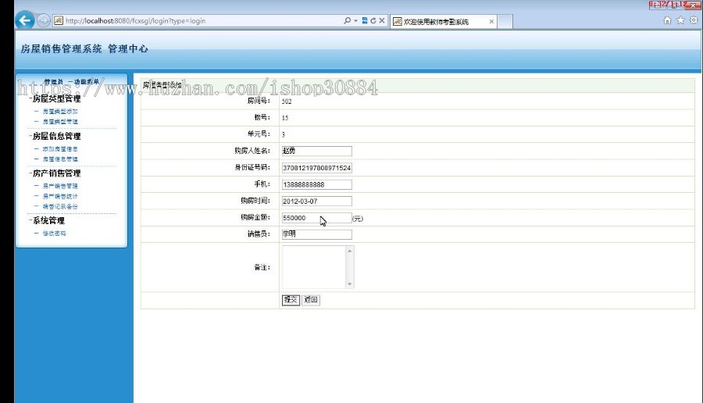Viewport: 703px width, 403px height.
Task: Click the 房间号 label
Action: click(x=259, y=101)
